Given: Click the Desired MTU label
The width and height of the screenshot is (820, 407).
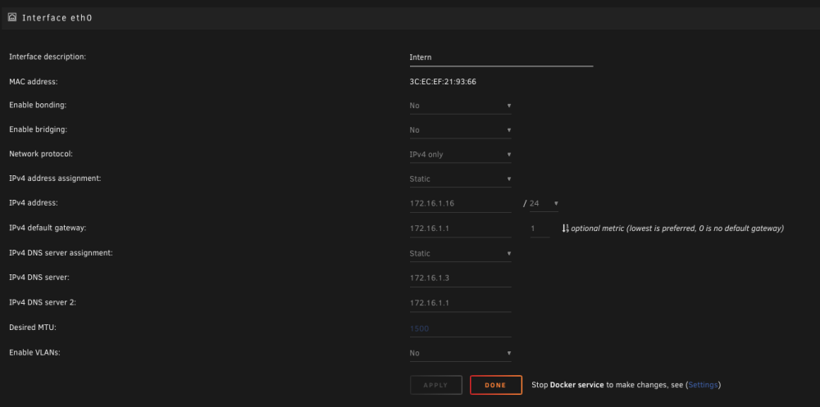Looking at the screenshot, I should [x=33, y=328].
